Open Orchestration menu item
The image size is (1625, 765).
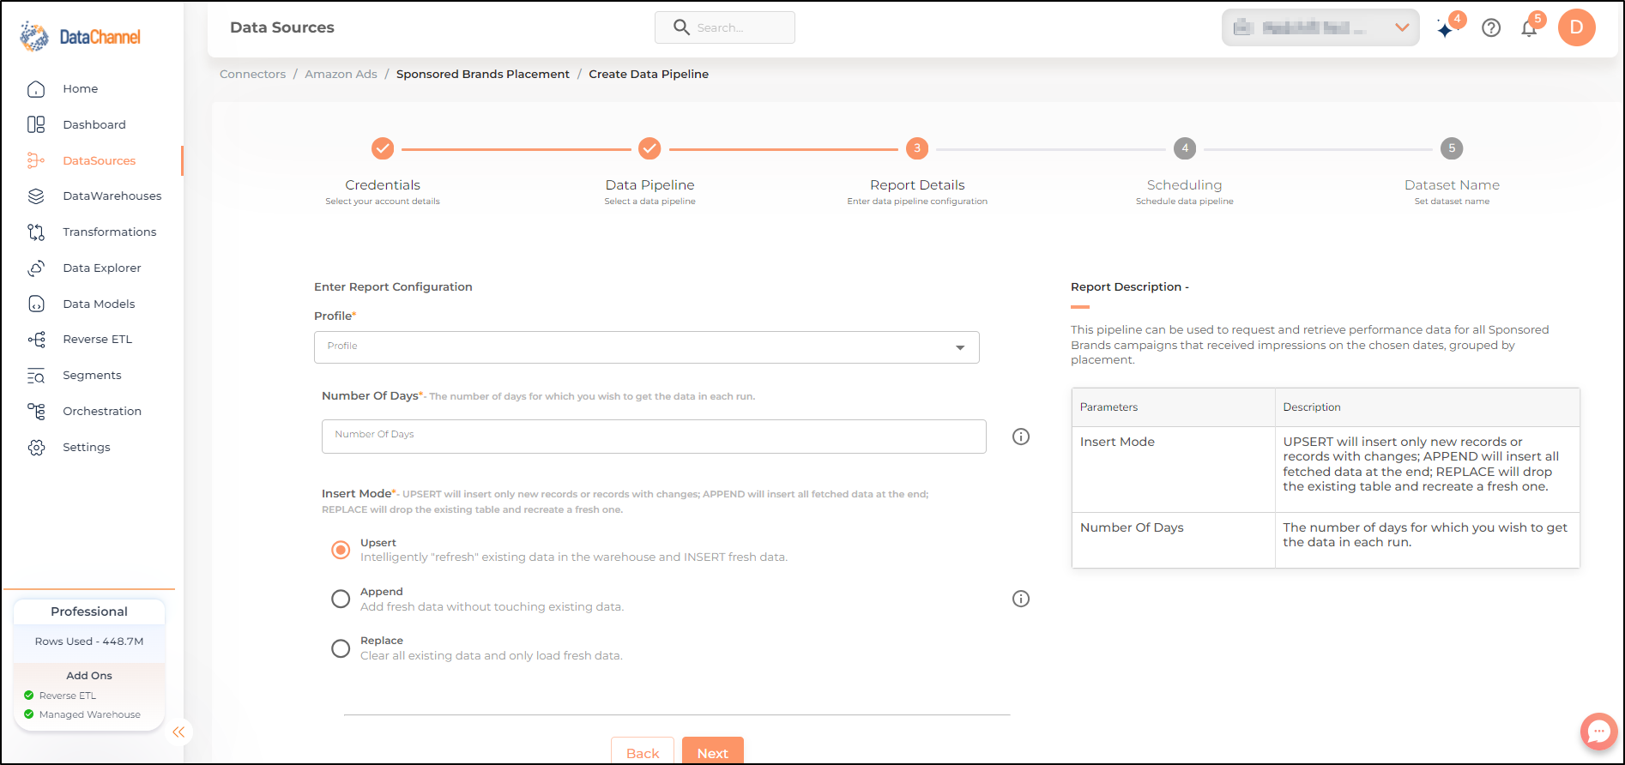[102, 412]
